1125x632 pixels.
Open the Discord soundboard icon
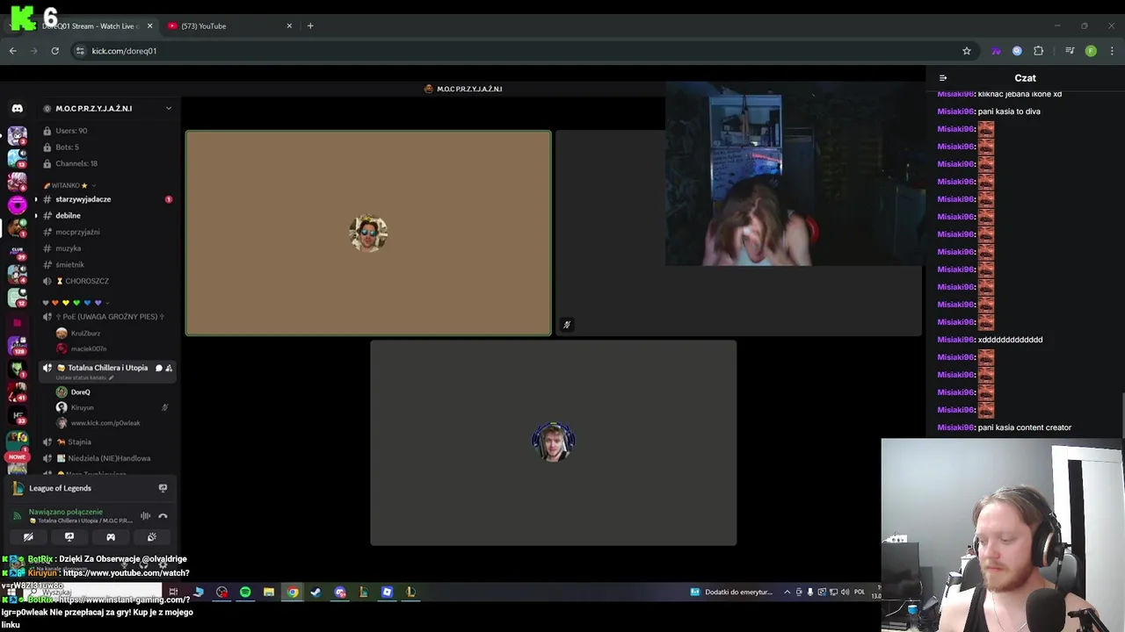click(x=151, y=537)
